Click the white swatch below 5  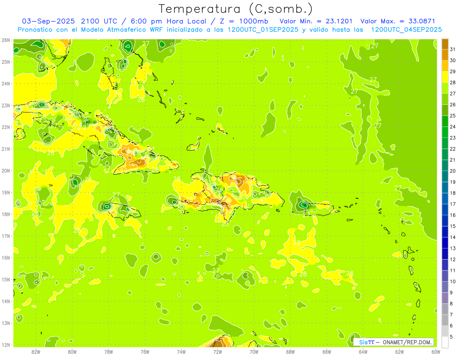click(445, 342)
